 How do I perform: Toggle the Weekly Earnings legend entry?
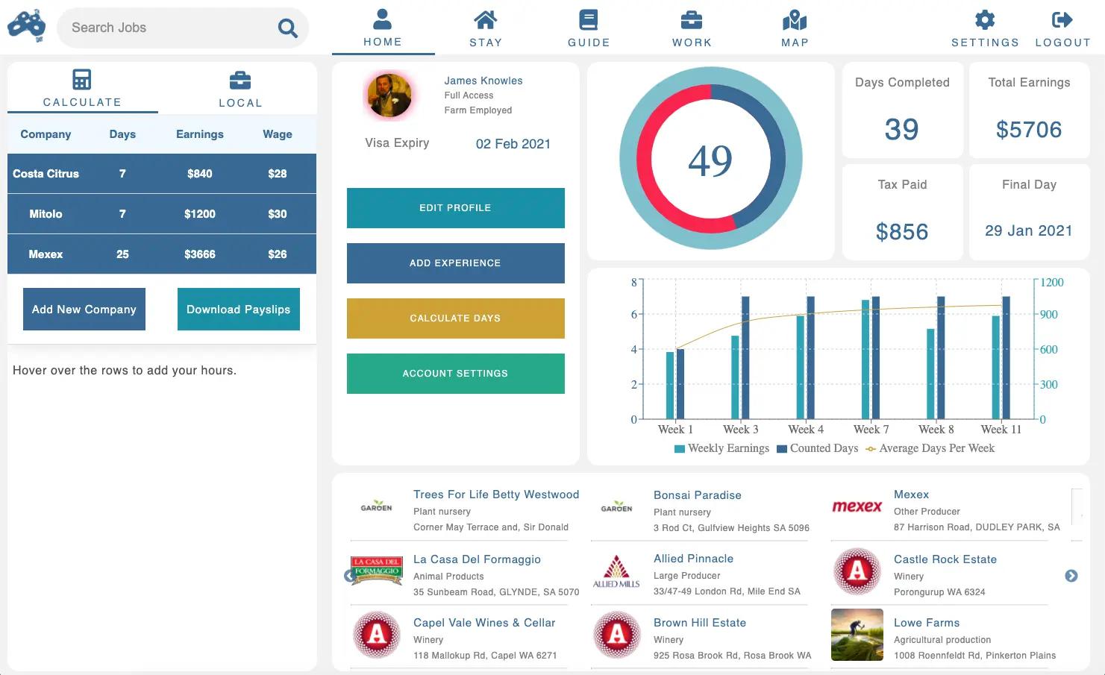(x=721, y=448)
